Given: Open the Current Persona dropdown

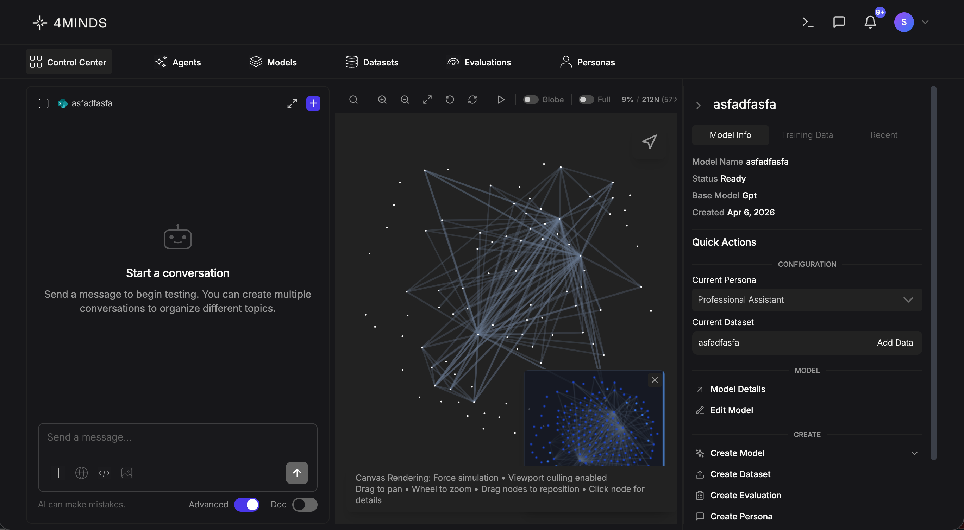Looking at the screenshot, I should 807,299.
